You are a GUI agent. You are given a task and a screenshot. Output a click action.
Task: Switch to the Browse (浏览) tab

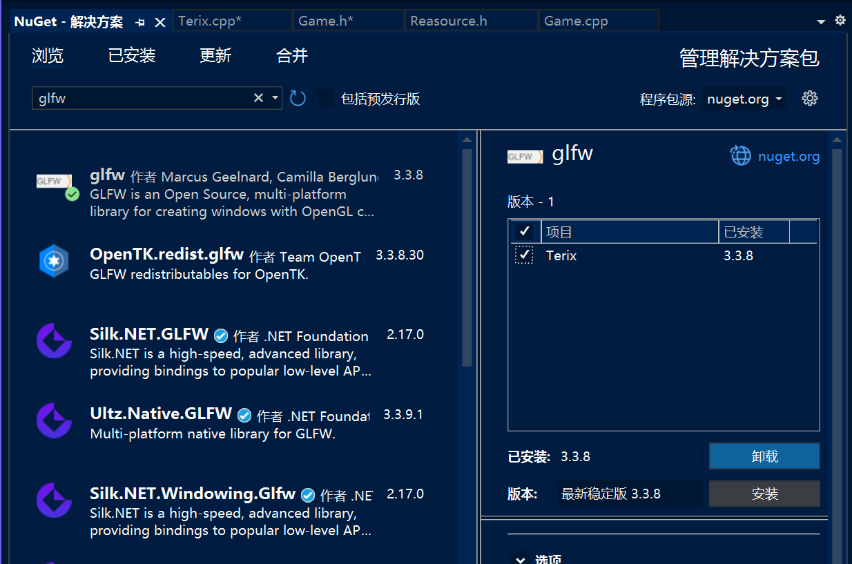point(48,56)
